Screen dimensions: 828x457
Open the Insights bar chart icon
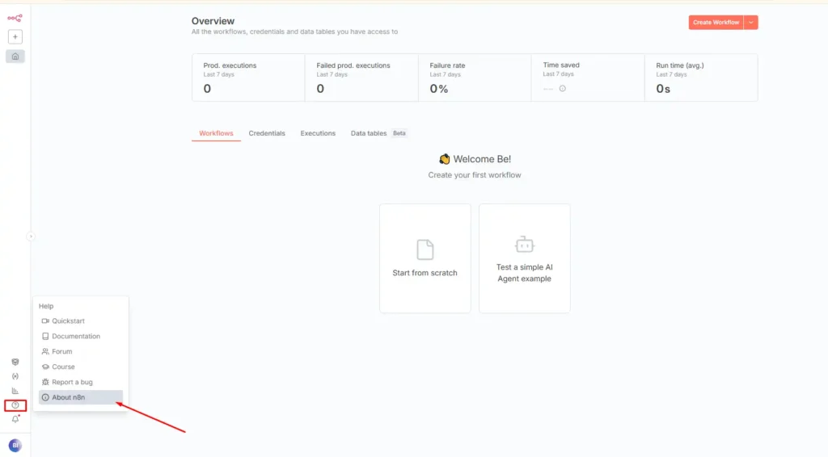15,391
